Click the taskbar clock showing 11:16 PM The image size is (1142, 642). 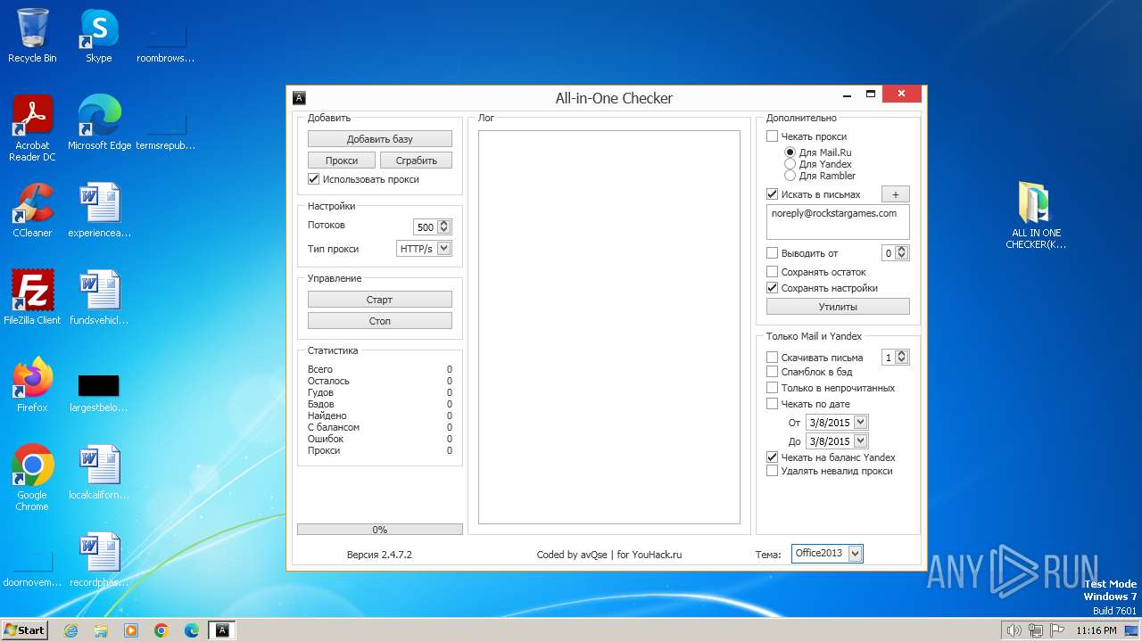[1096, 630]
